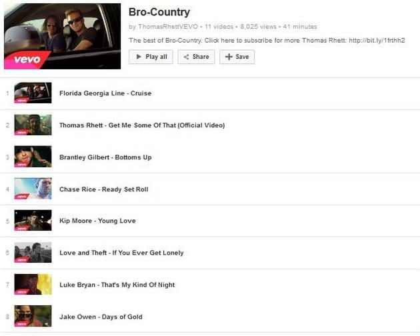Viewport: 420px width, 336px height.
Task: Click the share arrow icon
Action: [186, 57]
